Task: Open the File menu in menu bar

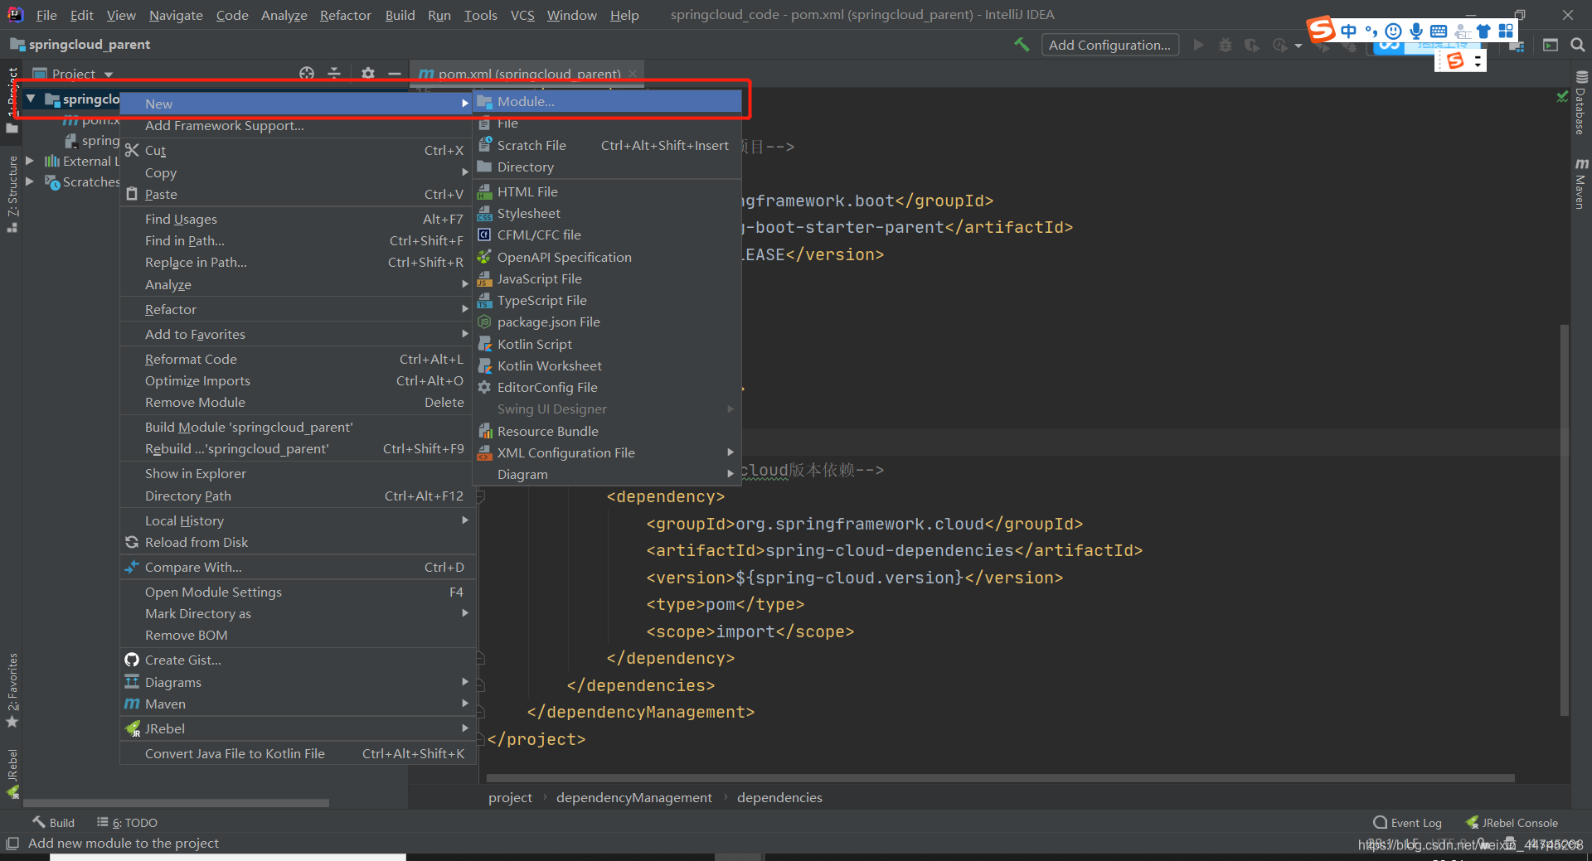Action: pyautogui.click(x=46, y=15)
